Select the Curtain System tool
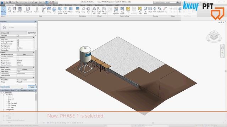This screenshot has width=227, height=127. click(60, 10)
